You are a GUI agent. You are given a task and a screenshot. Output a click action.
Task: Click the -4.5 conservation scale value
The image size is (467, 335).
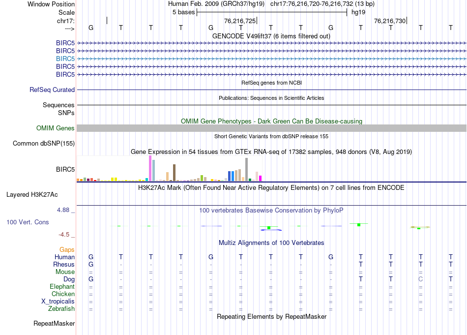(x=64, y=235)
